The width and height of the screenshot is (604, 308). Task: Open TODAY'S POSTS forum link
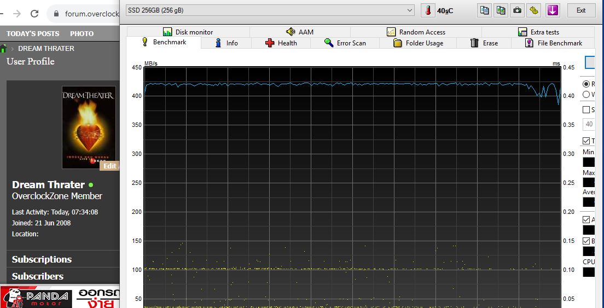pos(33,33)
